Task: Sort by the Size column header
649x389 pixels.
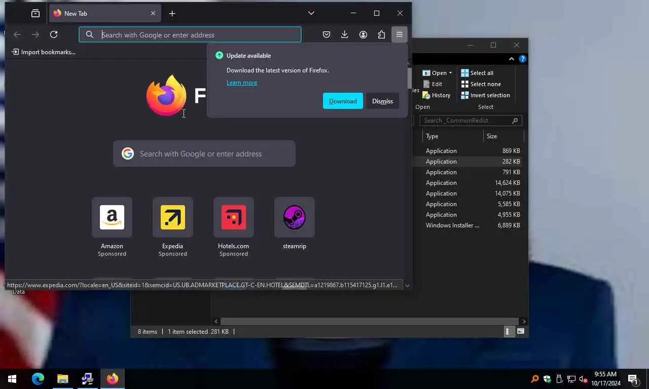Action: click(x=503, y=136)
